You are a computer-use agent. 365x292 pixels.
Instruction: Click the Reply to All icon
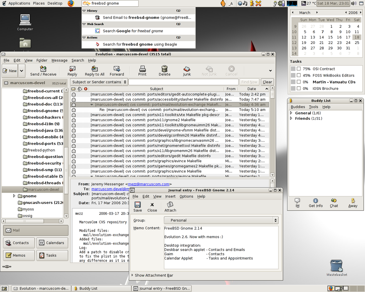(94, 71)
